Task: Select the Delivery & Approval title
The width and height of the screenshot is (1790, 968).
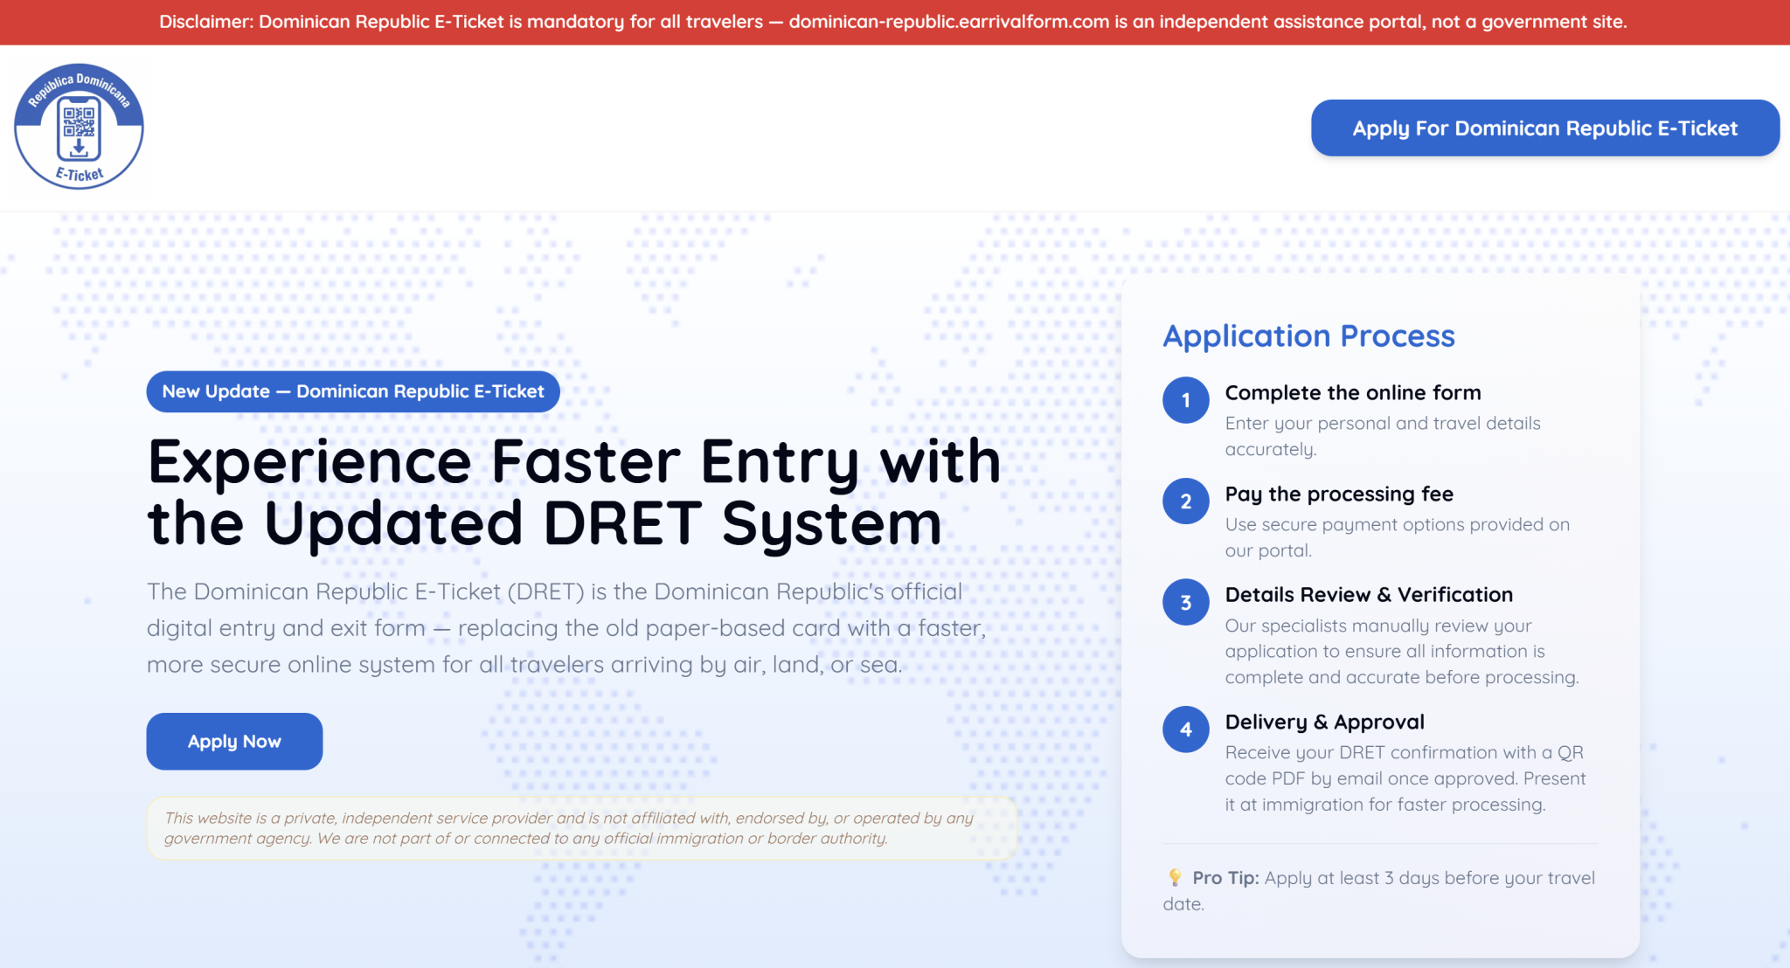Action: click(x=1324, y=722)
